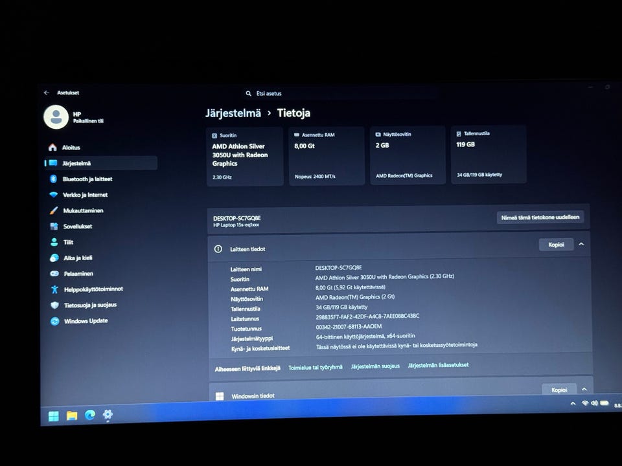Click the Helppokäyttötoiminnot accessibility icon
The image size is (622, 466).
tap(54, 289)
